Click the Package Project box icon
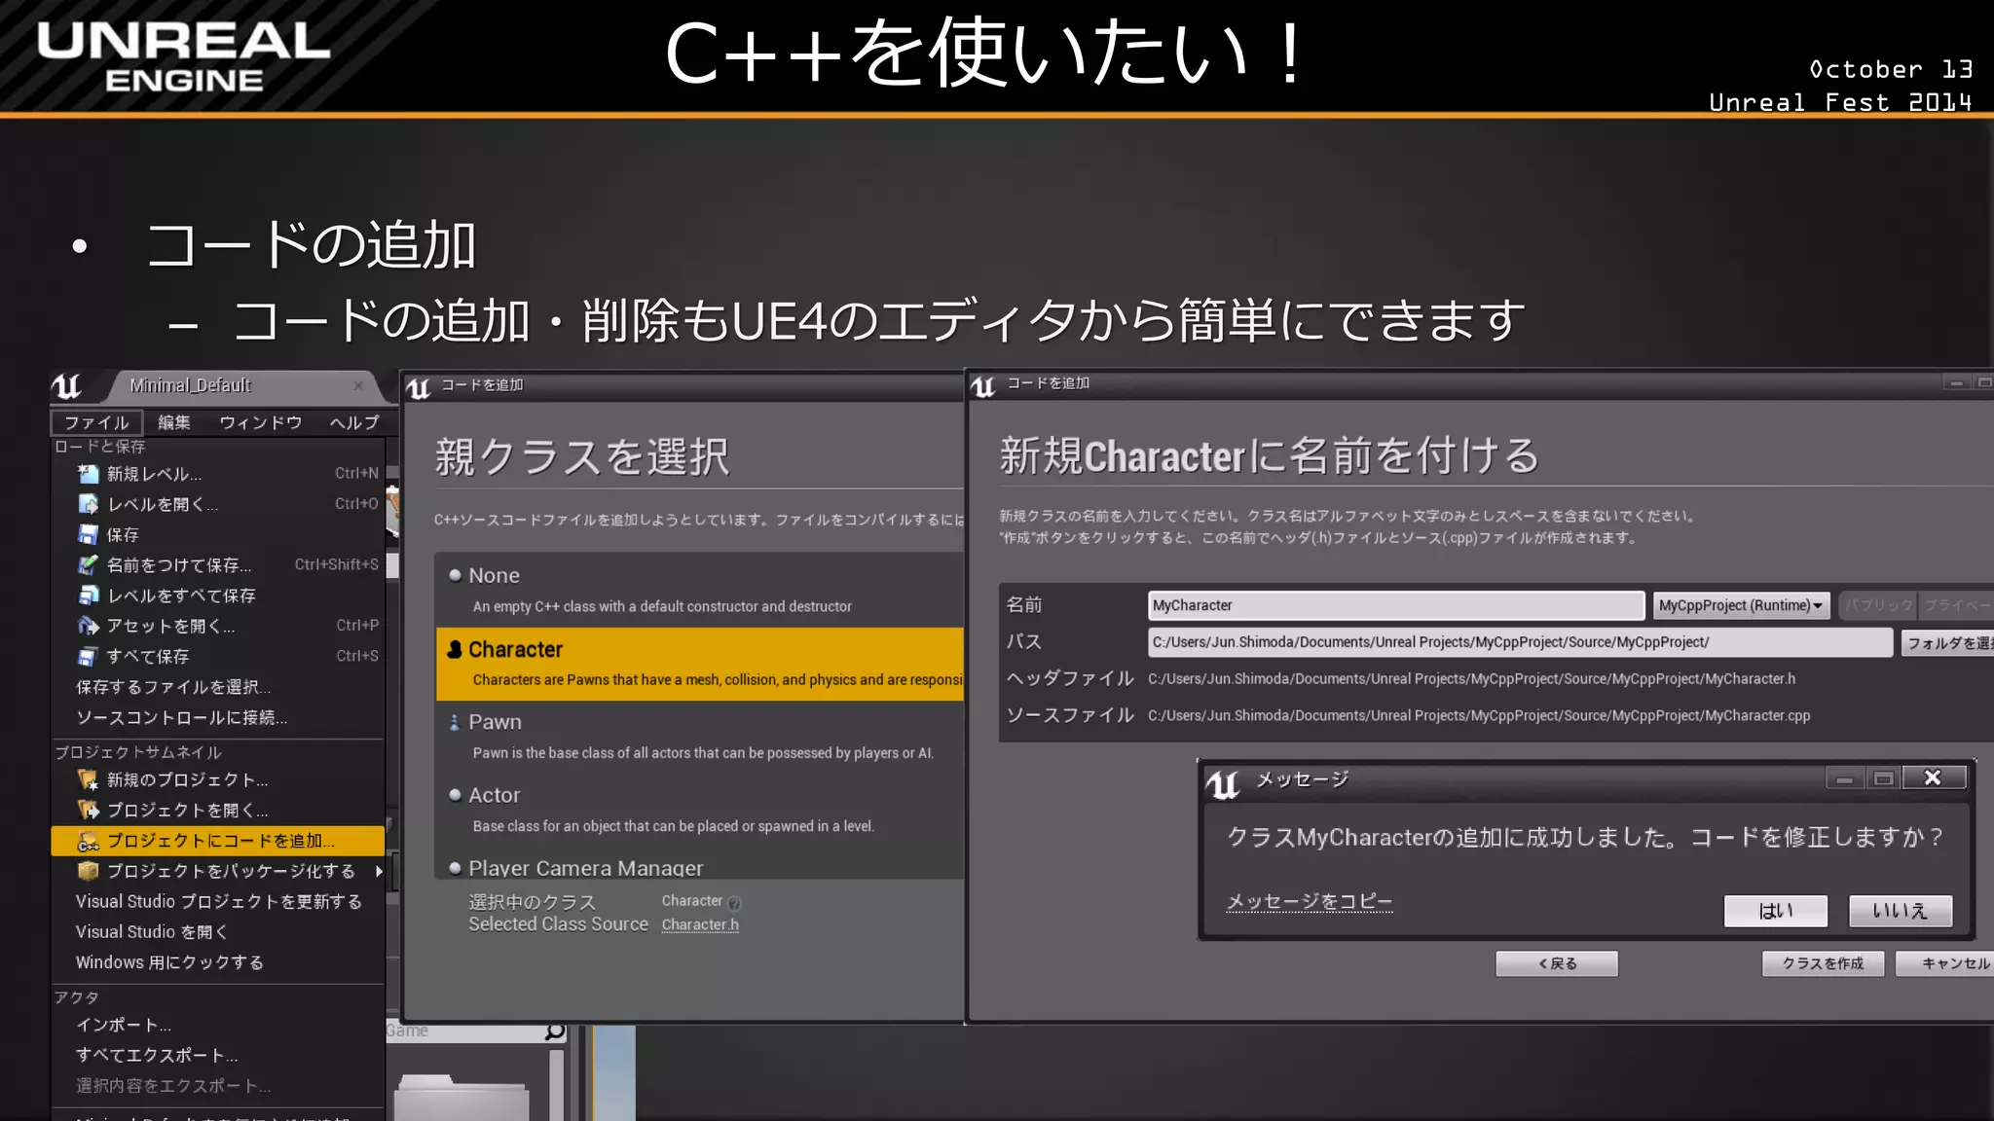Image resolution: width=1994 pixels, height=1121 pixels. point(89,871)
